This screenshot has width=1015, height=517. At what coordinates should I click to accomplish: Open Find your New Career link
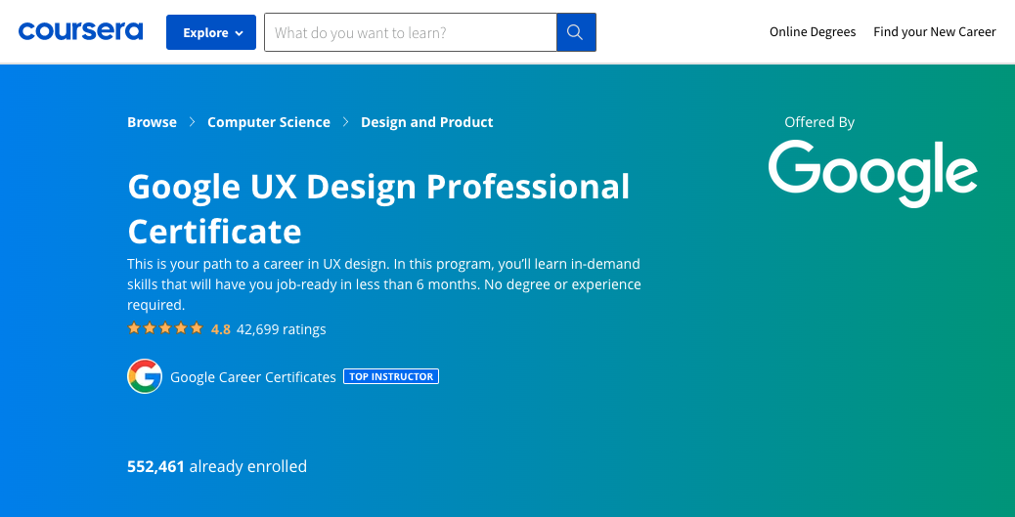[935, 31]
